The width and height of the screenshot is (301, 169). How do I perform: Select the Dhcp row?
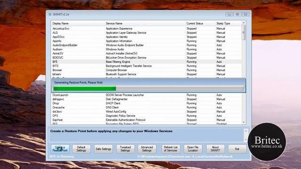pos(146,103)
